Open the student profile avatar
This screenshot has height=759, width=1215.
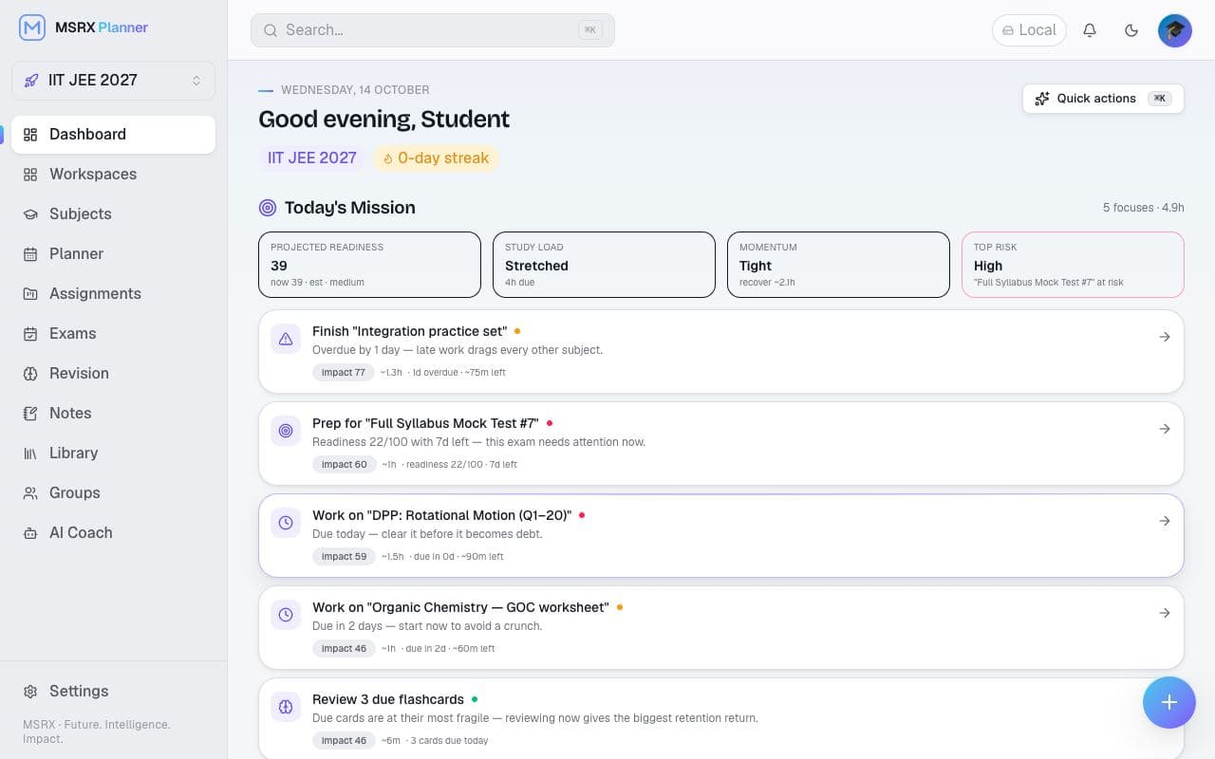(x=1175, y=30)
